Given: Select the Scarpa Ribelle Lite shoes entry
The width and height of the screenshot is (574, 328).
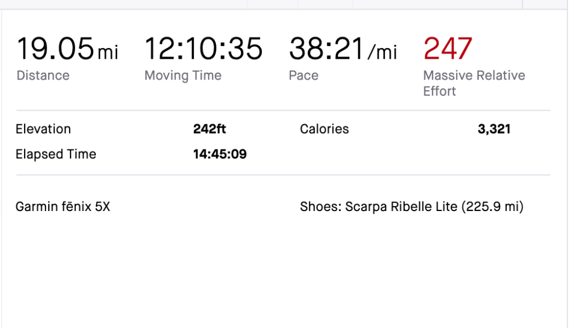Looking at the screenshot, I should (x=401, y=207).
